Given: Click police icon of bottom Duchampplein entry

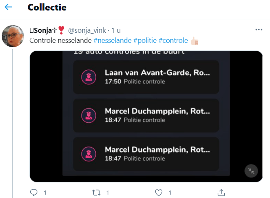Looking at the screenshot, I should pos(89,154).
